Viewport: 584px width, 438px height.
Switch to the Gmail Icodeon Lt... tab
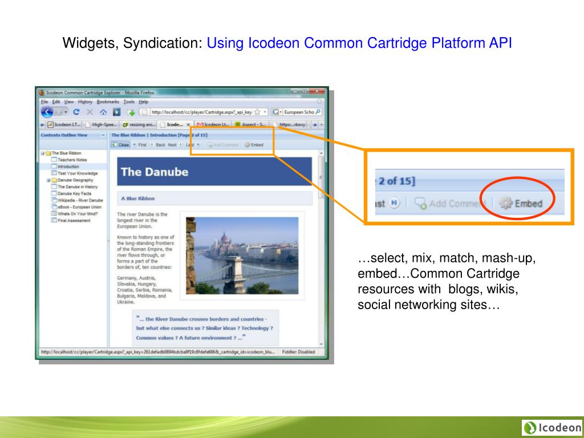213,125
